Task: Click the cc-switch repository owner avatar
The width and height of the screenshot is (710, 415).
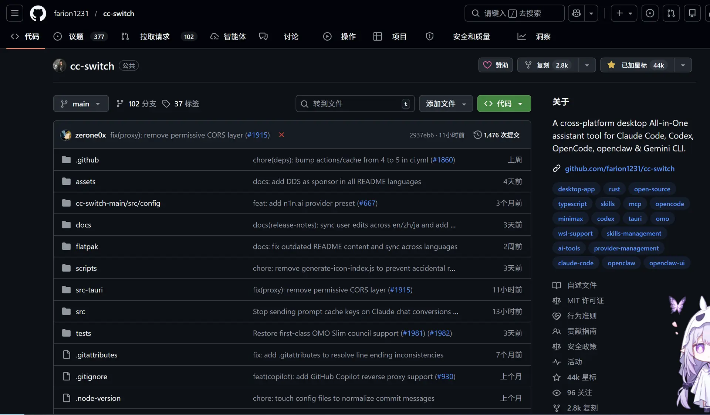Action: (59, 65)
